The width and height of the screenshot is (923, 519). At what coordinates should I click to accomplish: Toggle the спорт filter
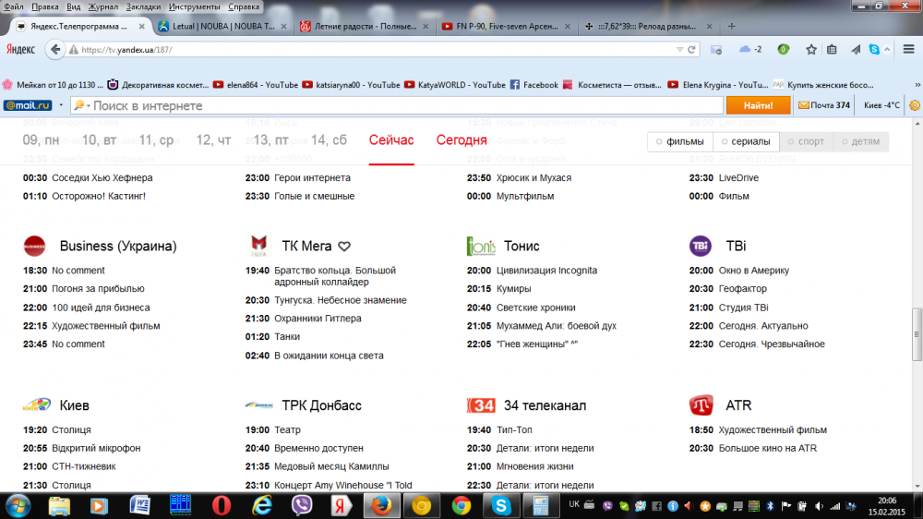806,141
